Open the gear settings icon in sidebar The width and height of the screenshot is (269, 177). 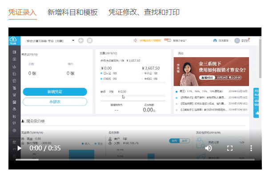14,130
